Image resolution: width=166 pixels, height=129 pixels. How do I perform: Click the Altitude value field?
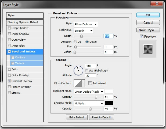(91, 75)
